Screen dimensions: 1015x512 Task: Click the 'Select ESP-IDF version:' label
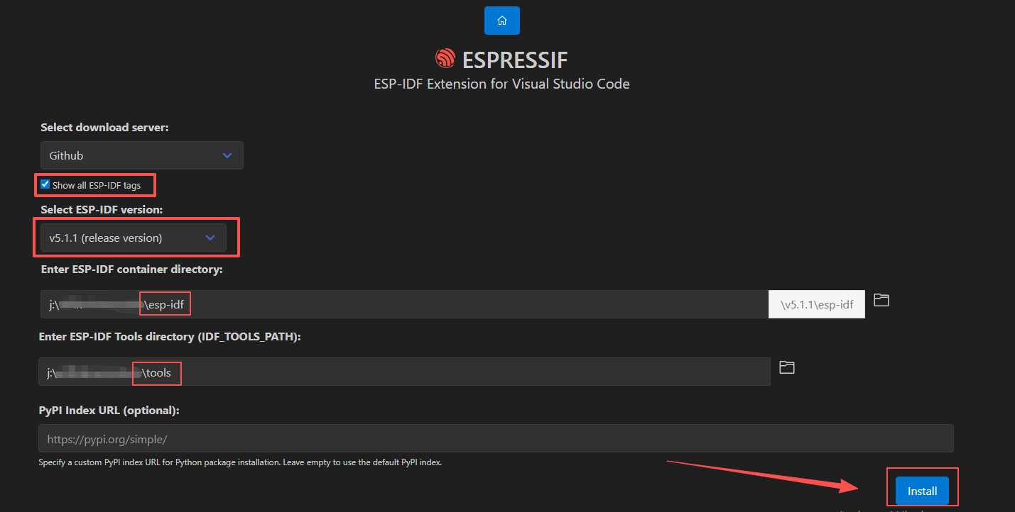pos(102,210)
